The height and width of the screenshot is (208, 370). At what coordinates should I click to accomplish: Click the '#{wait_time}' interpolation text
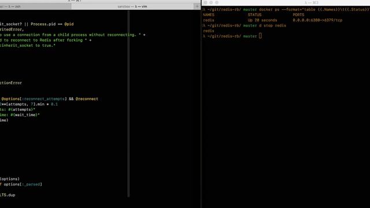point(24,115)
